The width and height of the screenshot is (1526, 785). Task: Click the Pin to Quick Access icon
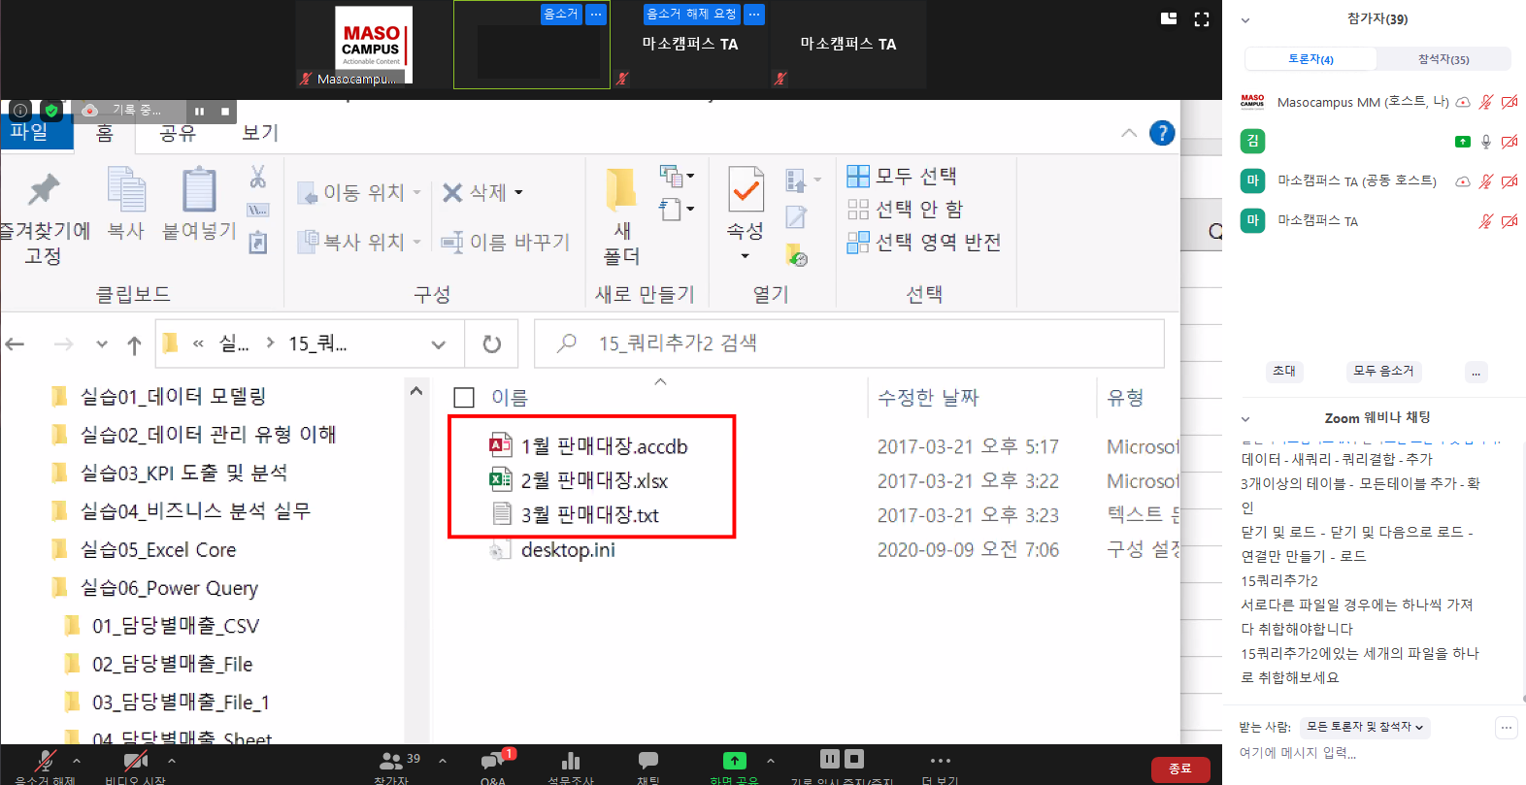(x=43, y=190)
